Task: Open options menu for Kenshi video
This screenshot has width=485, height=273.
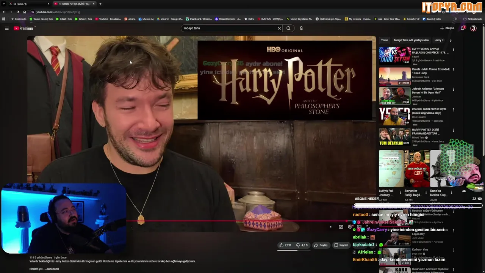Action: tap(453, 70)
